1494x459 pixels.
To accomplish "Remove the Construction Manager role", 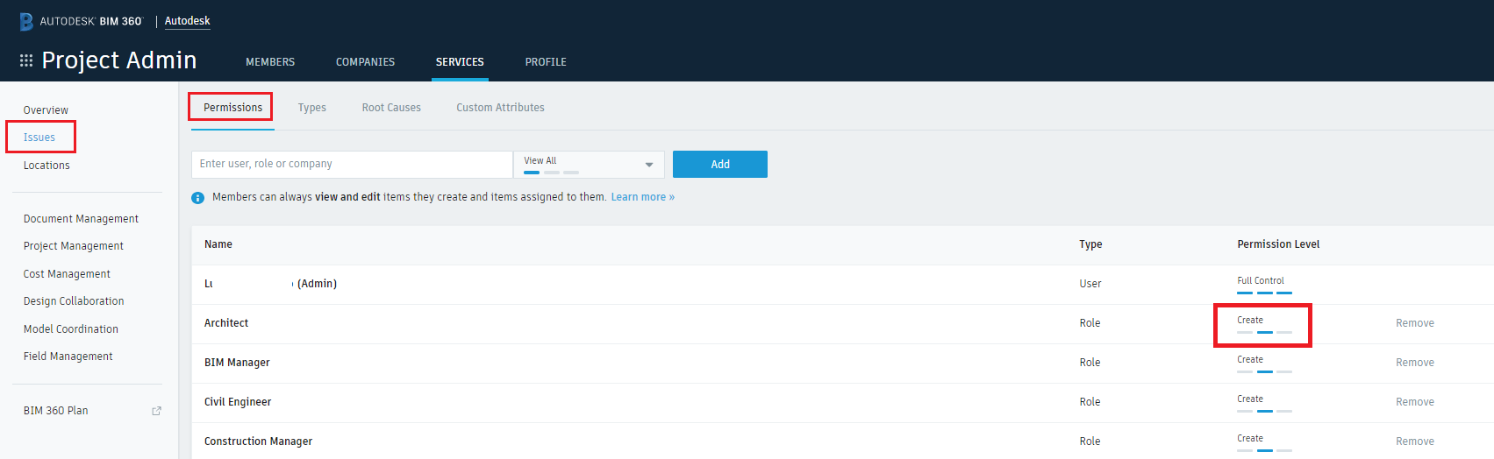I will 1415,441.
